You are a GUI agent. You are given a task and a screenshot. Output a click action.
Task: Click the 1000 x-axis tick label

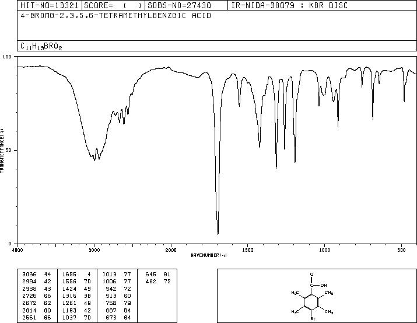[x=324, y=250]
